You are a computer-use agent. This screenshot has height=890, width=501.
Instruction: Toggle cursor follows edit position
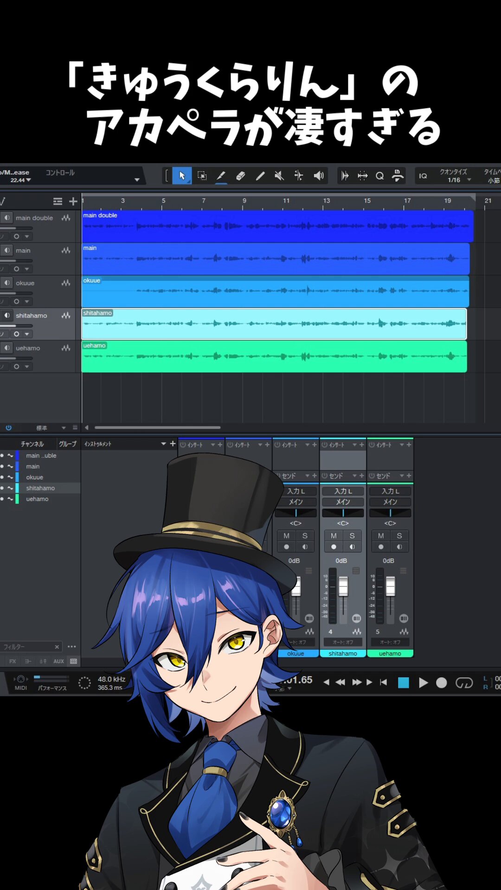click(x=362, y=176)
